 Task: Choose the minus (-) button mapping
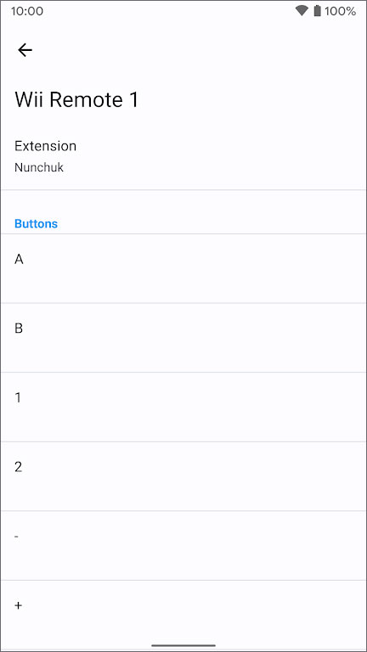tap(183, 546)
